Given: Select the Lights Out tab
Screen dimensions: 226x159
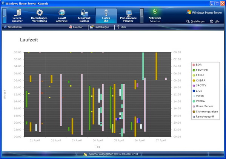Looking at the screenshot, I should 106,16.
